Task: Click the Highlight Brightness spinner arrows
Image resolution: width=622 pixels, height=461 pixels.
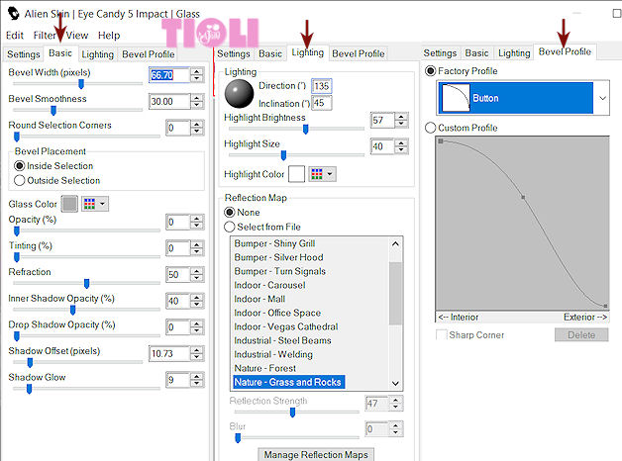Action: pyautogui.click(x=401, y=120)
